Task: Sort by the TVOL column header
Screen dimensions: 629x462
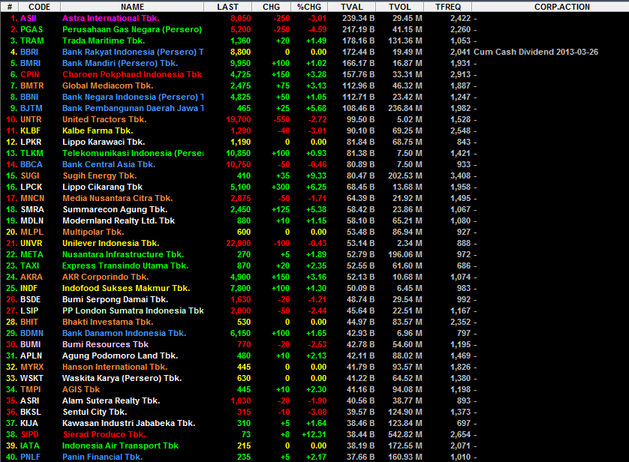Action: (399, 7)
